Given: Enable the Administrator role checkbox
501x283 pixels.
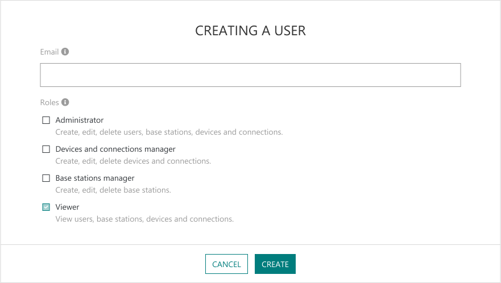Looking at the screenshot, I should pos(46,120).
